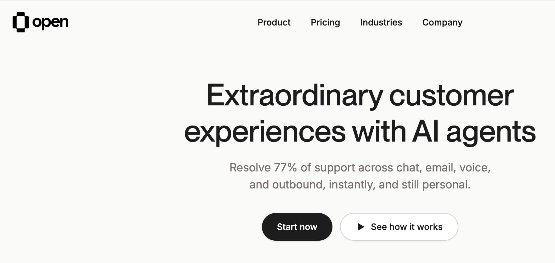Click the word "Extraordinary" in the headline

tap(295, 96)
